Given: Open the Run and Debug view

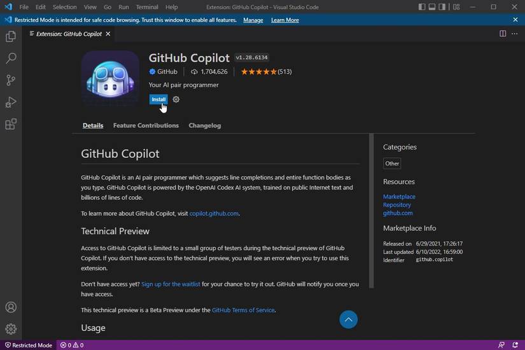Looking at the screenshot, I should [x=11, y=102].
